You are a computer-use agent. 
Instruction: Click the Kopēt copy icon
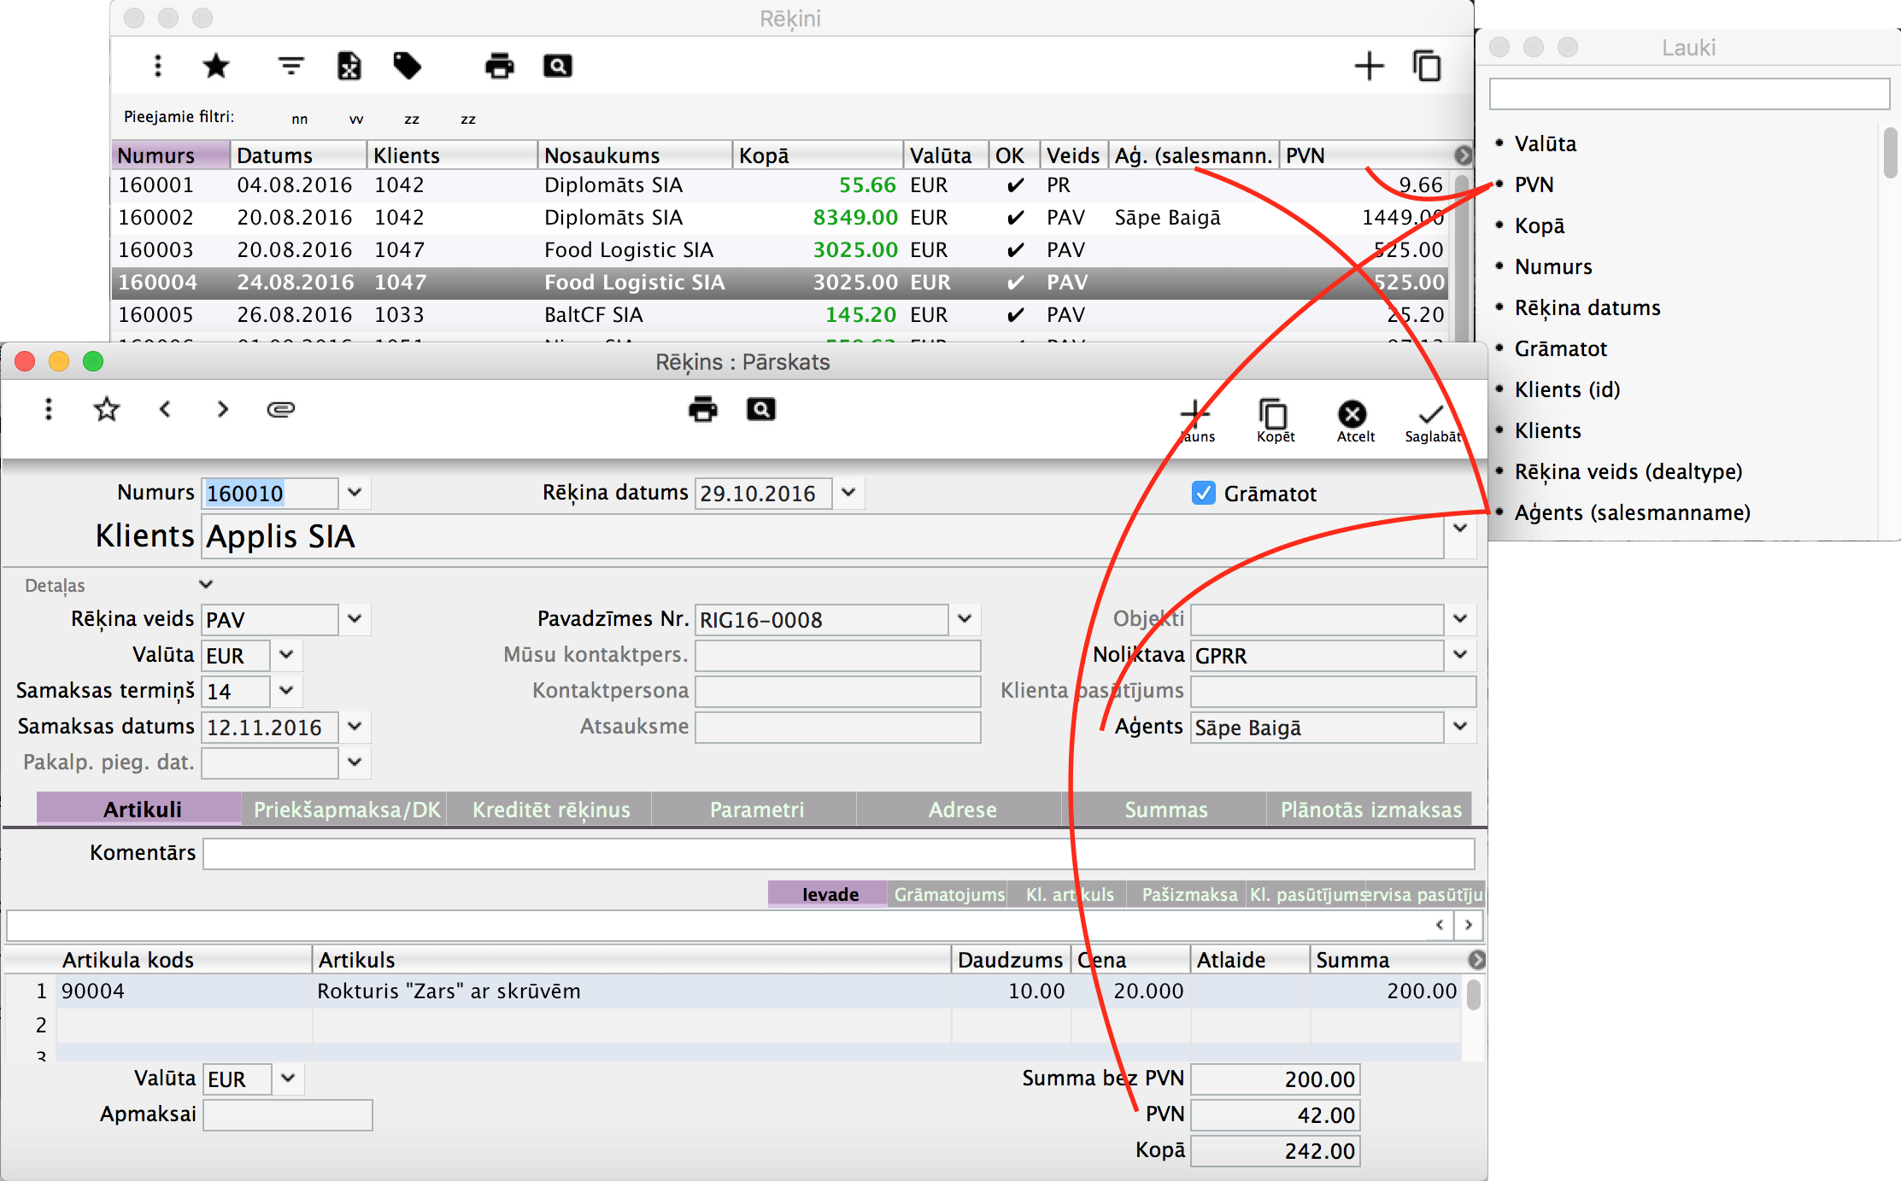(1273, 415)
